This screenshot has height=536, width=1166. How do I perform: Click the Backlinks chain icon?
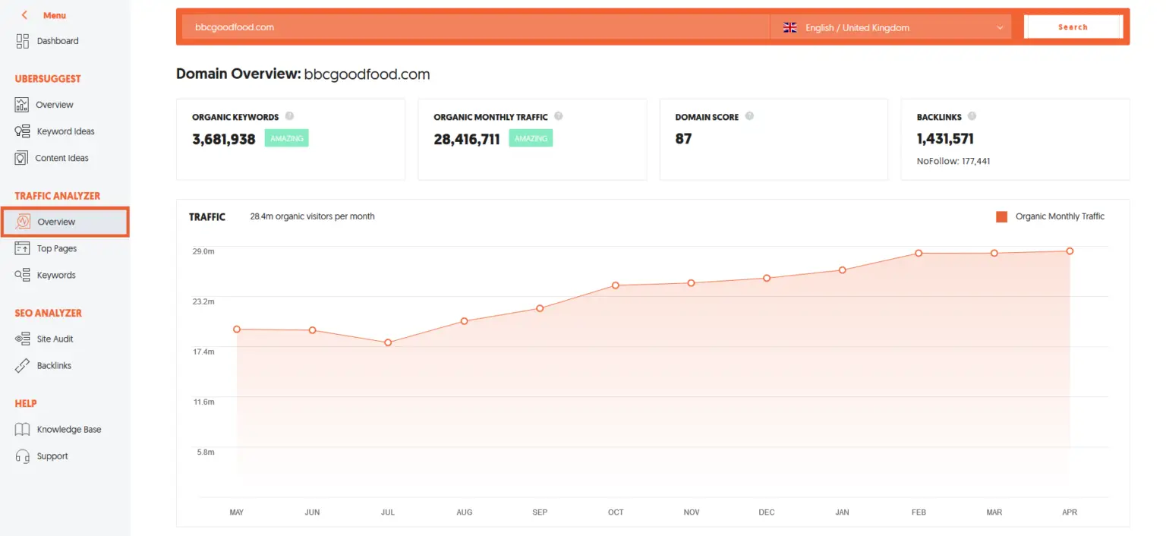click(22, 366)
